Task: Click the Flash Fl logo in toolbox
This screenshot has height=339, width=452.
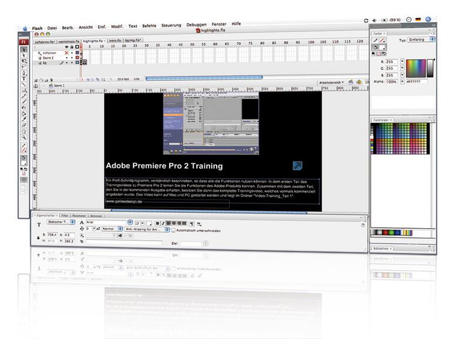Action: click(23, 42)
